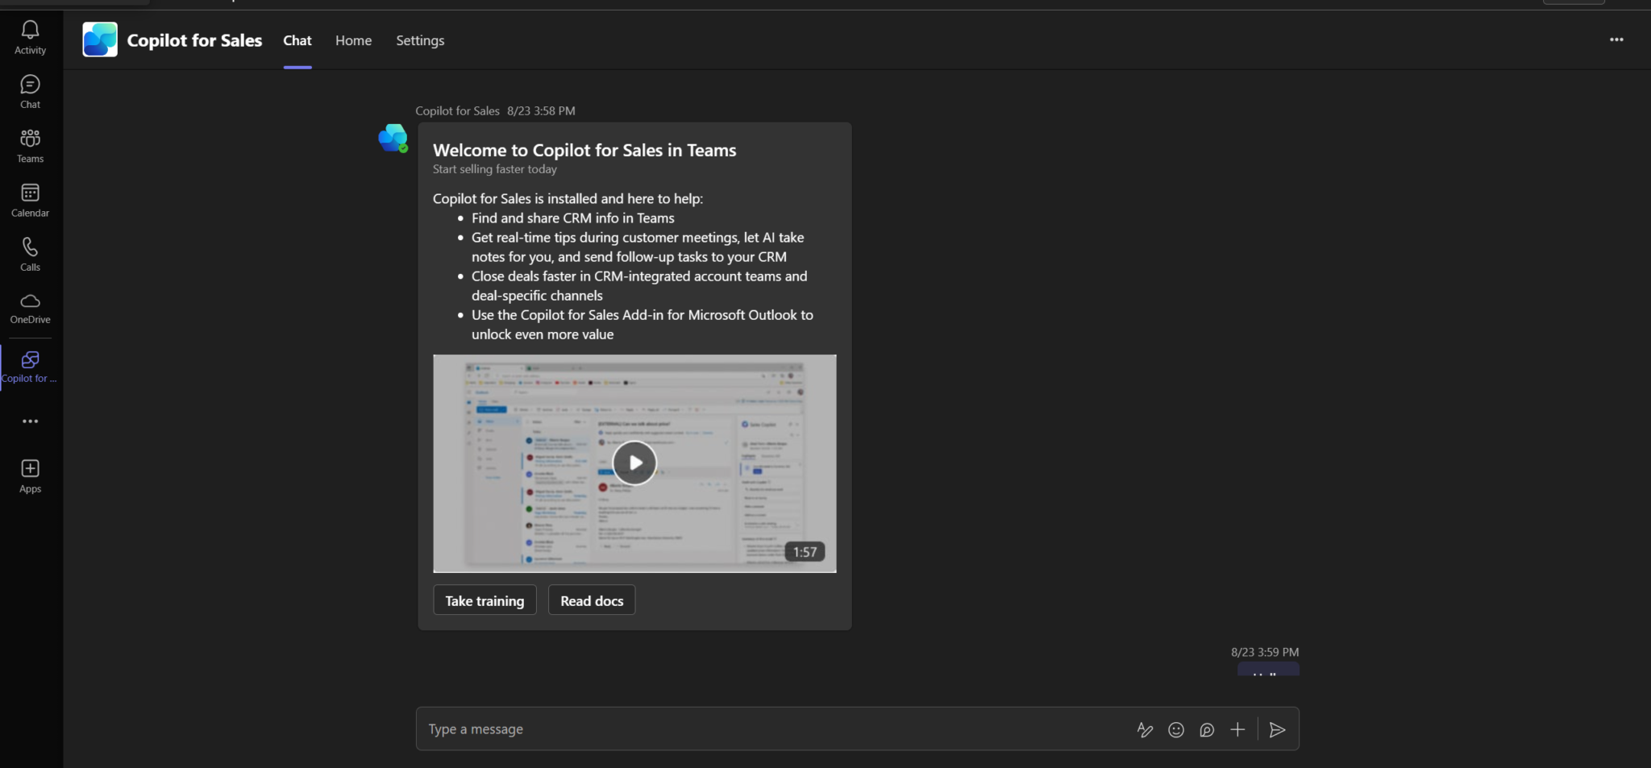The image size is (1651, 768).
Task: Open the Calendar
Action: (x=30, y=198)
